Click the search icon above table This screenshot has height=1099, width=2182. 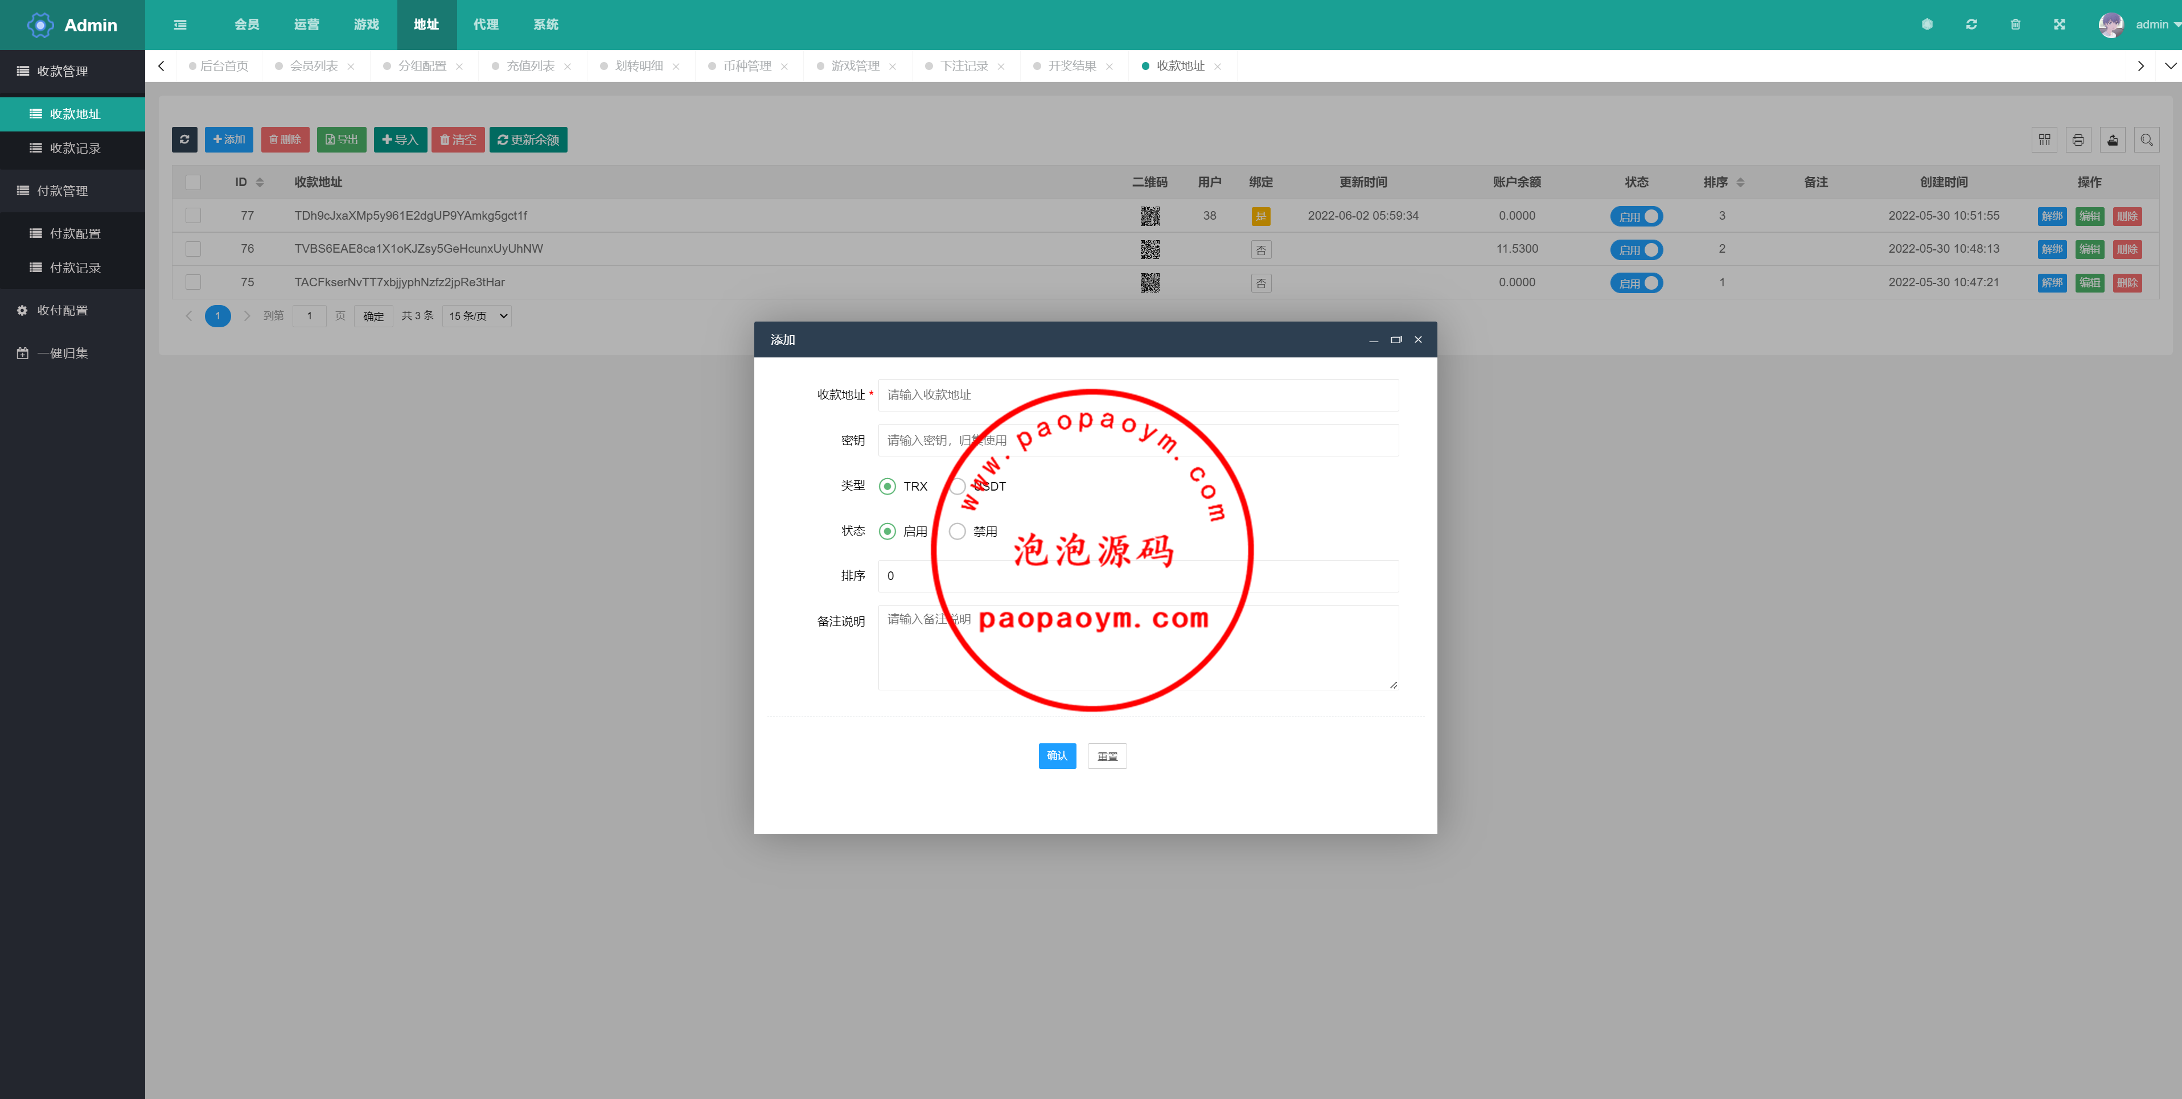pos(2146,139)
